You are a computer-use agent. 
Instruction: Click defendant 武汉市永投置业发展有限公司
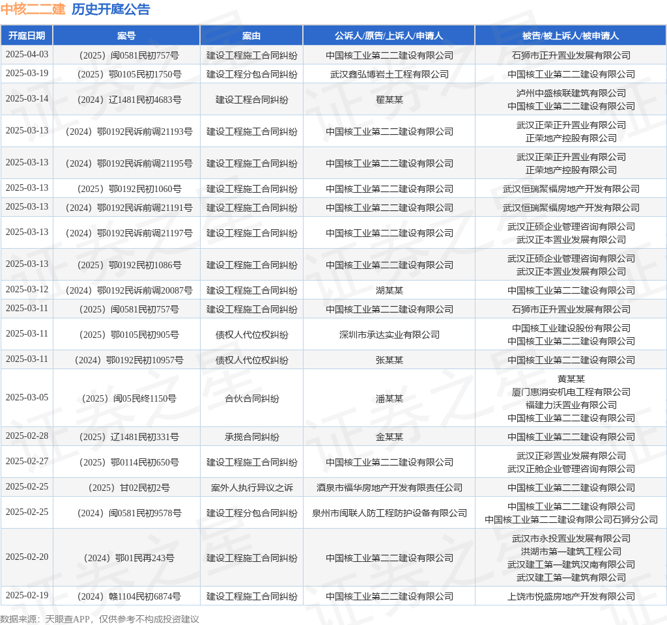tap(571, 538)
